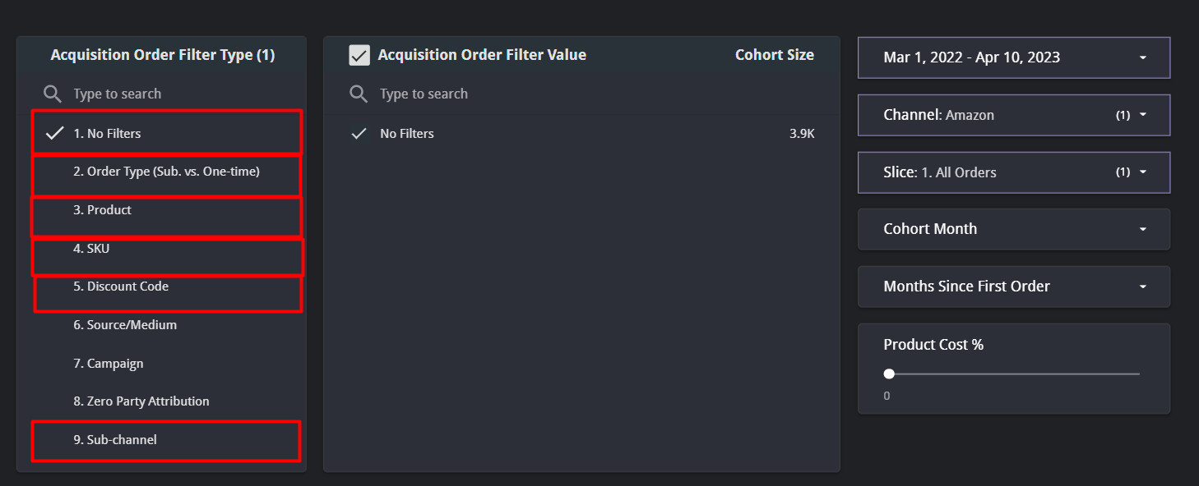
Task: Expand the Slice: All Orders dropdown
Action: pos(1142,172)
